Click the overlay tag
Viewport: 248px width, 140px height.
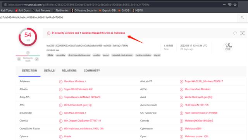pyautogui.click(x=96, y=55)
